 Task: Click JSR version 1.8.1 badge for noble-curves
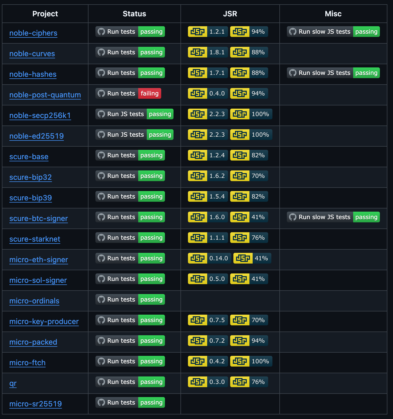click(208, 52)
